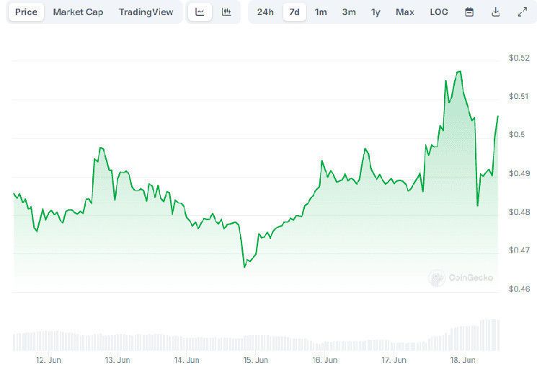The image size is (537, 376).
Task: Click the download chart data icon
Action: coord(495,12)
